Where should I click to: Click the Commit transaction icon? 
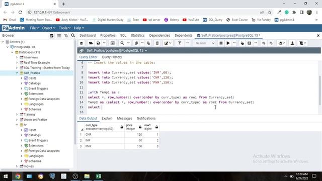coord(264,43)
